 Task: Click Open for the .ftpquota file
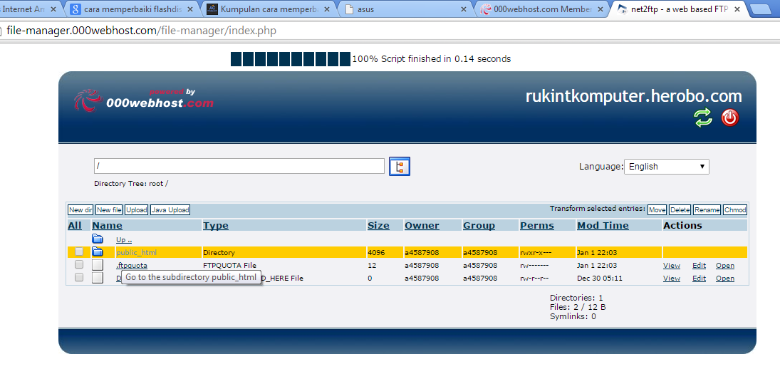[x=724, y=266]
